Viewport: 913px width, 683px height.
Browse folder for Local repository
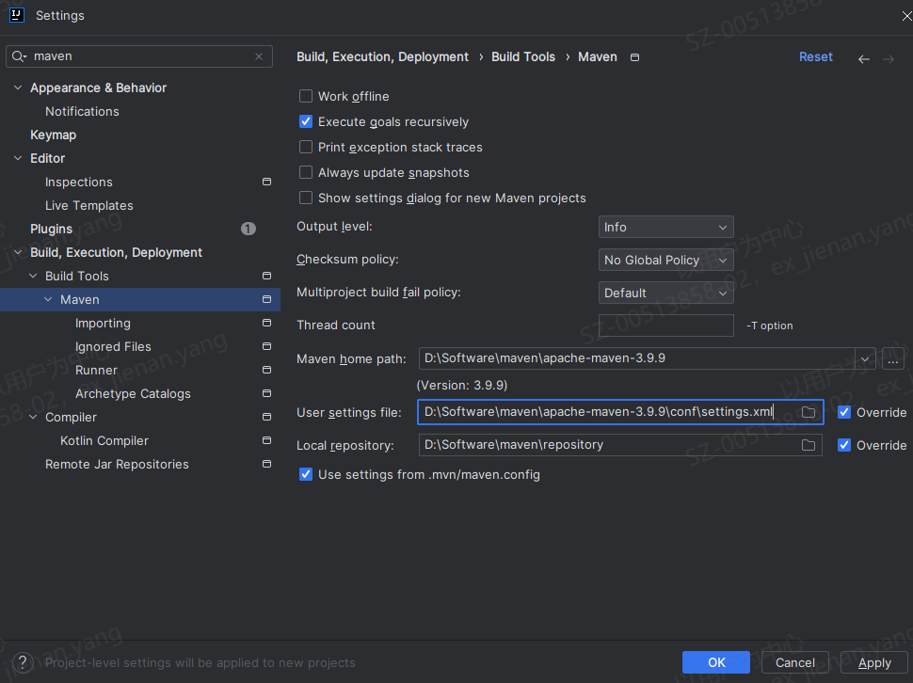point(809,445)
